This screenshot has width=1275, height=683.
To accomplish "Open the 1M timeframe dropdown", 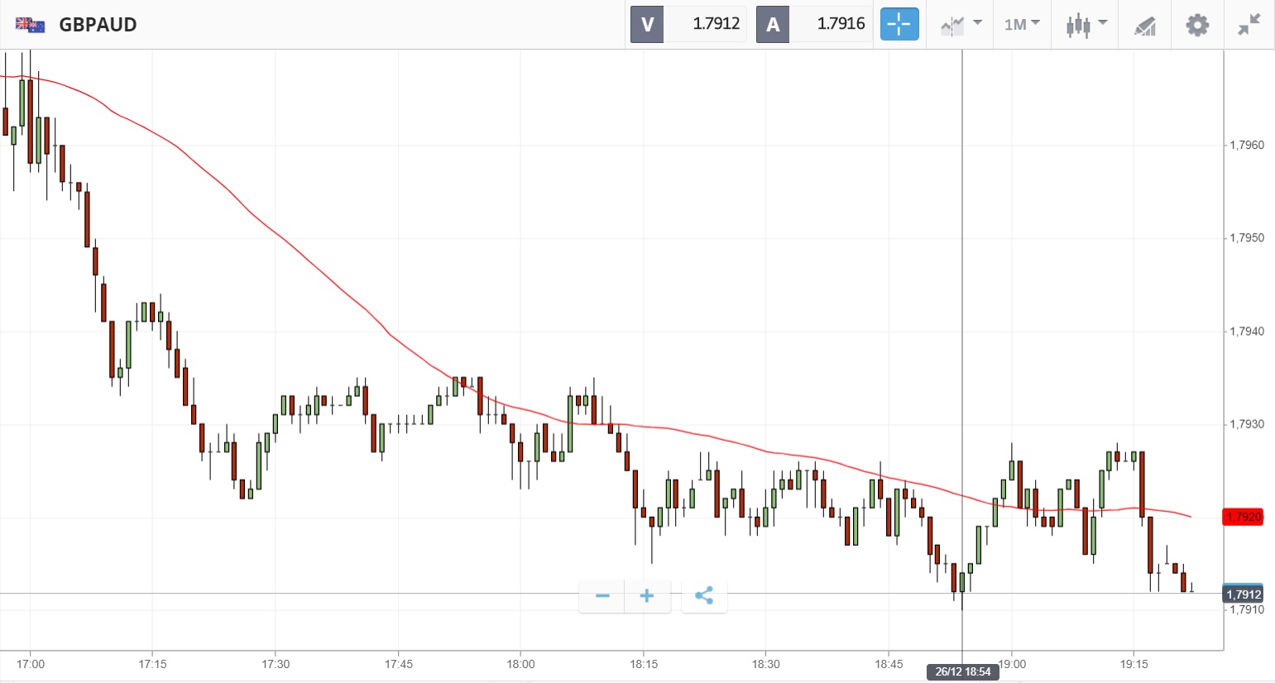I will (x=1022, y=24).
